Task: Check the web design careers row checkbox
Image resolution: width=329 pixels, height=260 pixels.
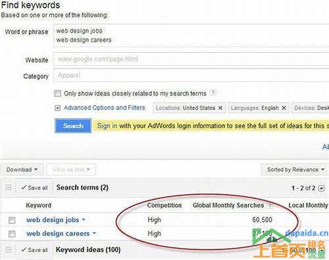Action: (12, 234)
